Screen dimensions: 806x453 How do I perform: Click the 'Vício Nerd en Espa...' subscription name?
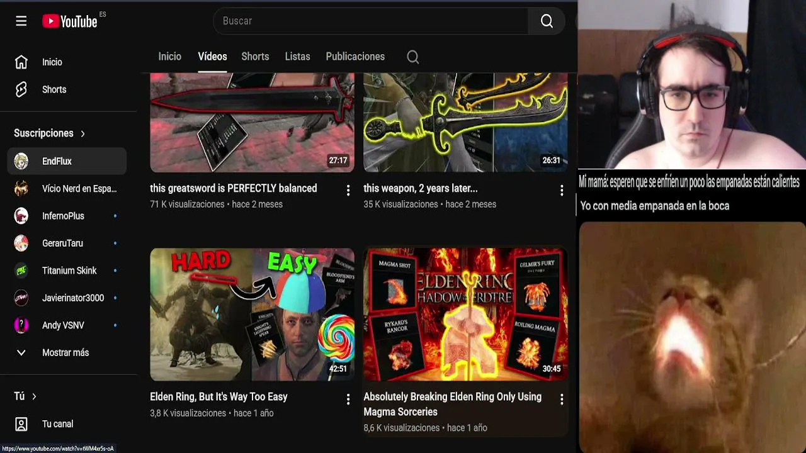pyautogui.click(x=79, y=189)
